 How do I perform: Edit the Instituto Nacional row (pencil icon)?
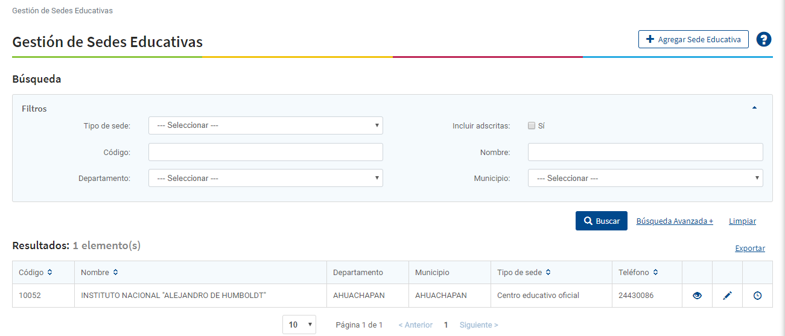click(x=727, y=296)
